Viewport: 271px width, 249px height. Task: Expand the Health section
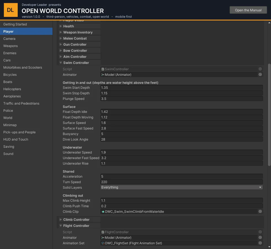61,26
